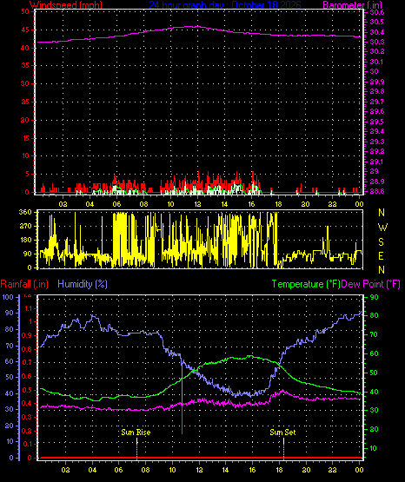Image resolution: width=405 pixels, height=482 pixels.
Task: Click the 29.1 value on the barometer axis
Action: 376,162
